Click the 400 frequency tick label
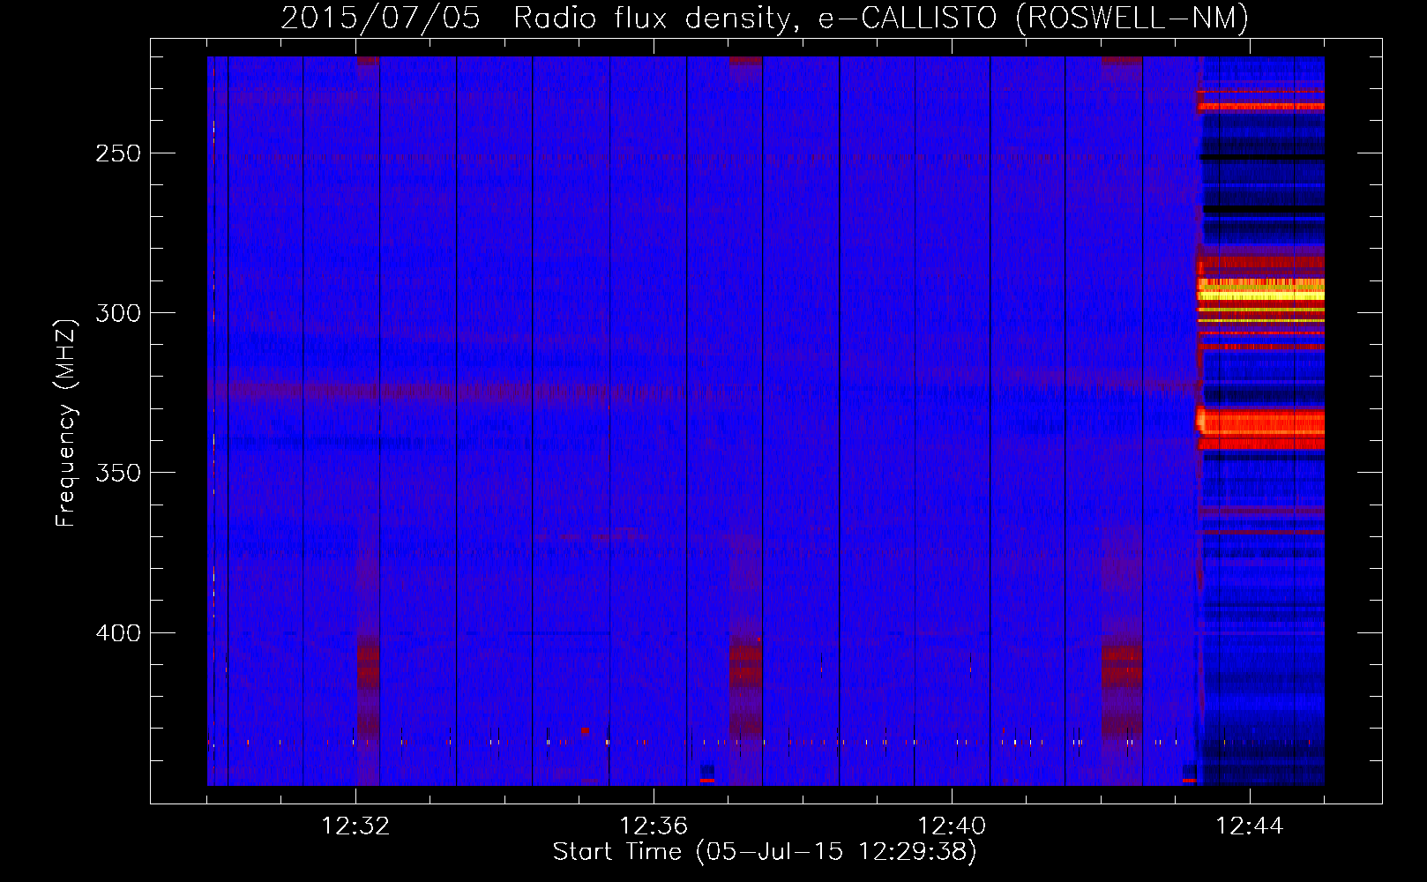This screenshot has width=1427, height=882. click(x=118, y=633)
